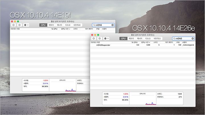Select 네트워크 tab in 14E19f window
The height and width of the screenshot is (115, 205).
(77, 25)
